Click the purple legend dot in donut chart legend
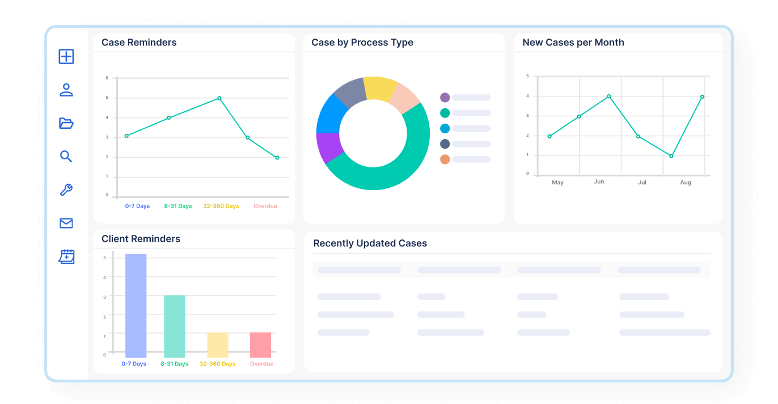Viewport: 778px width, 404px height. click(445, 98)
